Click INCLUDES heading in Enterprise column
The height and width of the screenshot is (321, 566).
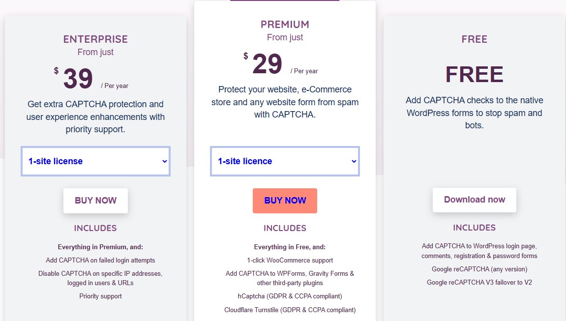tap(95, 228)
